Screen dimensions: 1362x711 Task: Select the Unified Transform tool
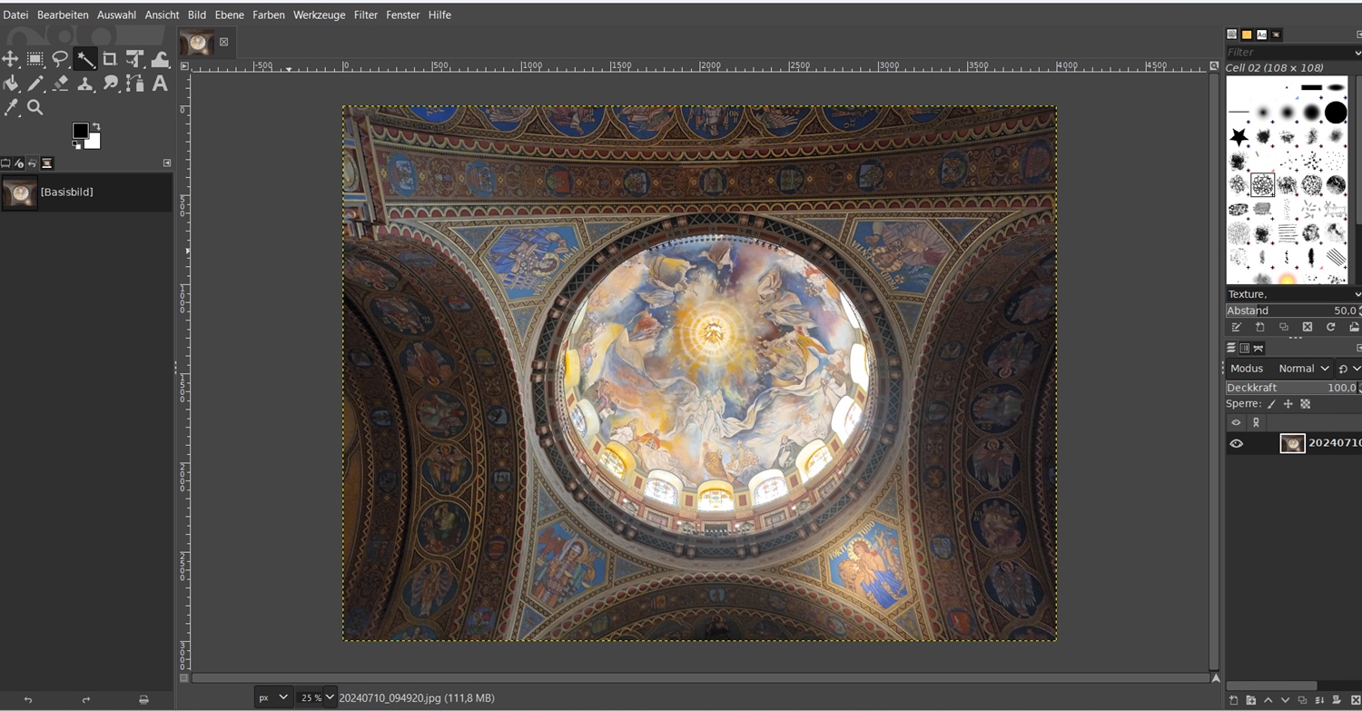[135, 59]
